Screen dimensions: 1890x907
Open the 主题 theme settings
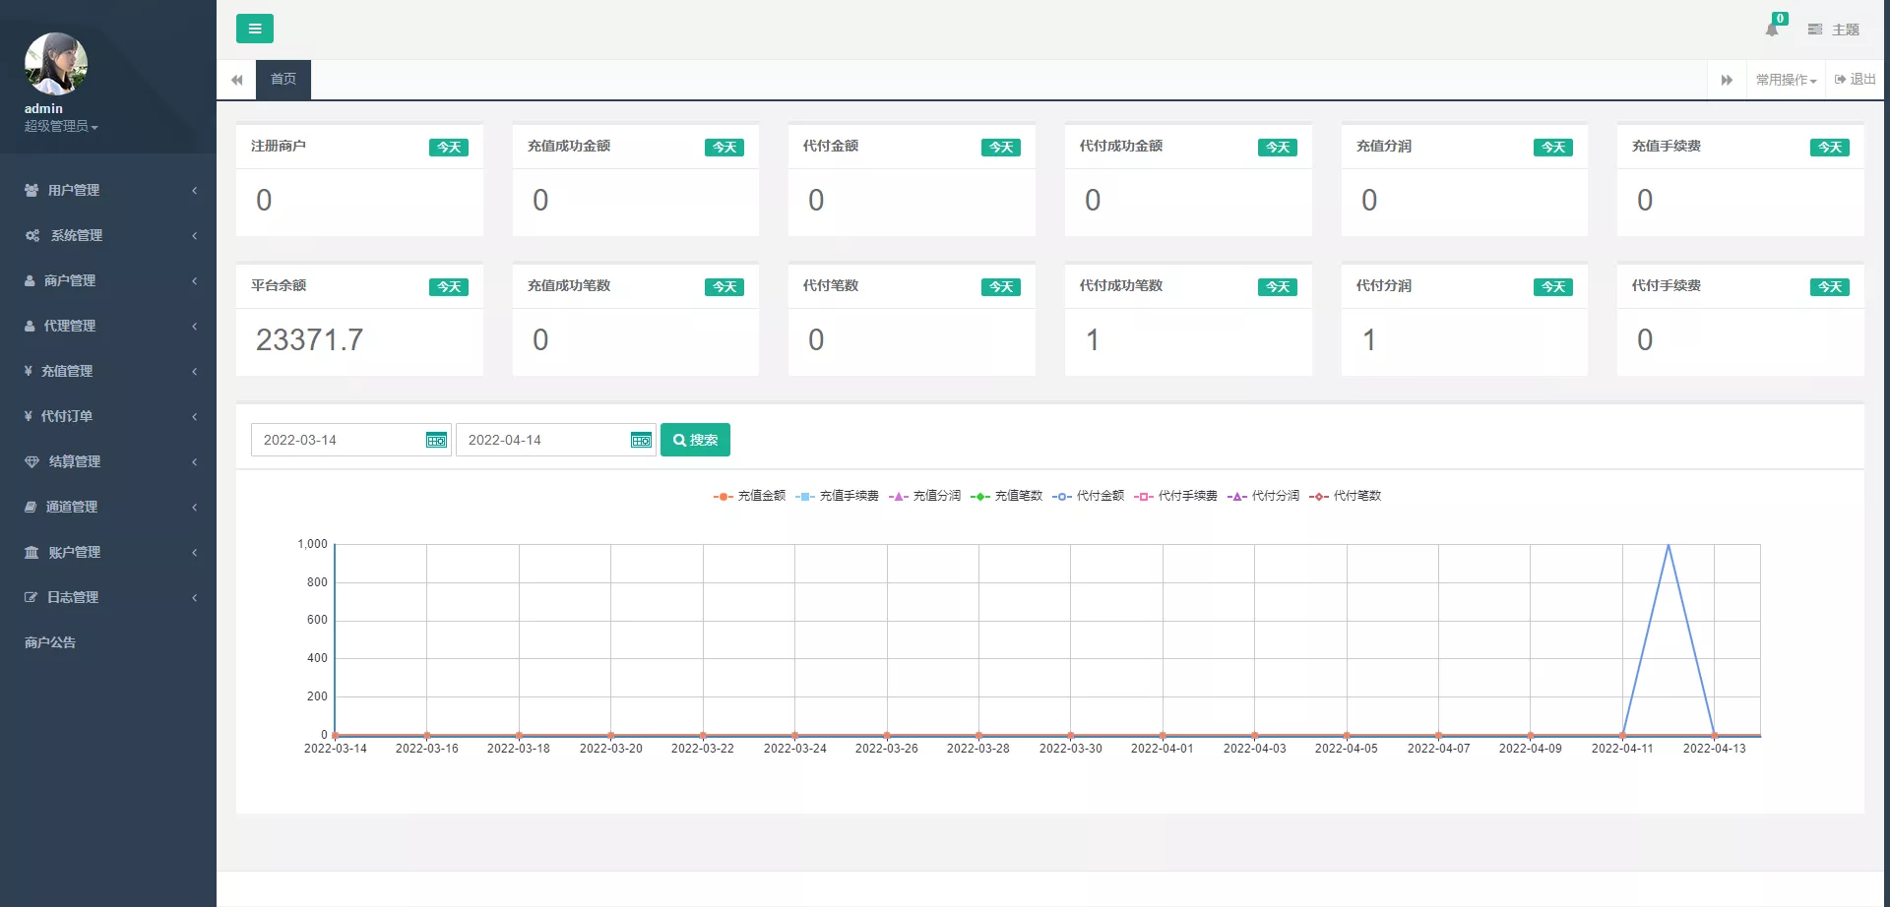click(x=1834, y=30)
